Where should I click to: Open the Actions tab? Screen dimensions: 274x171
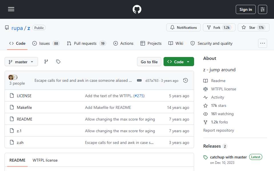pyautogui.click(x=123, y=43)
